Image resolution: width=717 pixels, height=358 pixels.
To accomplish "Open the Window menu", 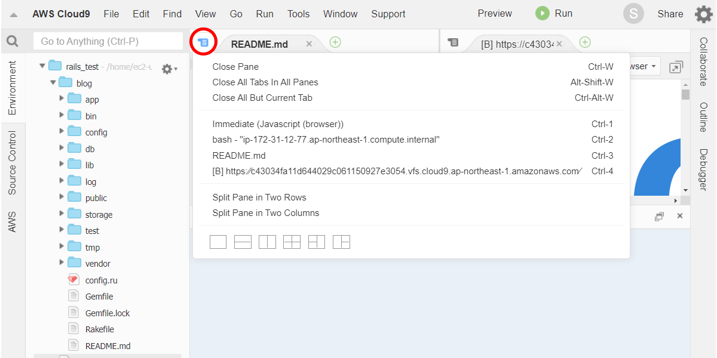I will pyautogui.click(x=341, y=14).
